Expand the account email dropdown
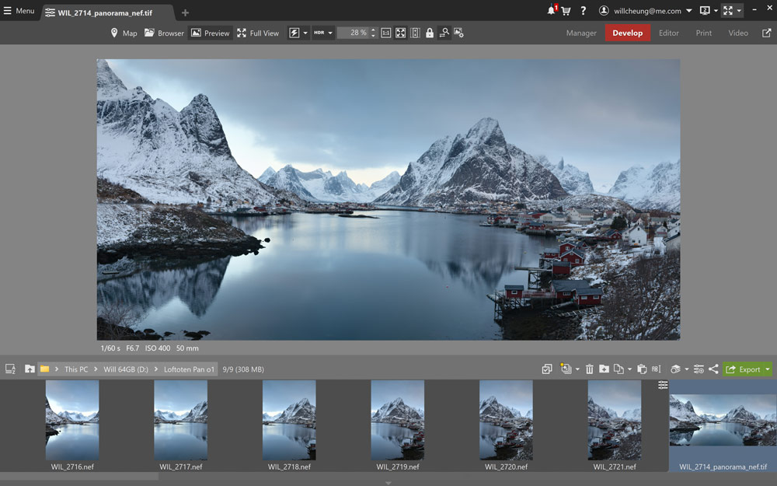Screen dimensions: 777x486 coord(688,11)
